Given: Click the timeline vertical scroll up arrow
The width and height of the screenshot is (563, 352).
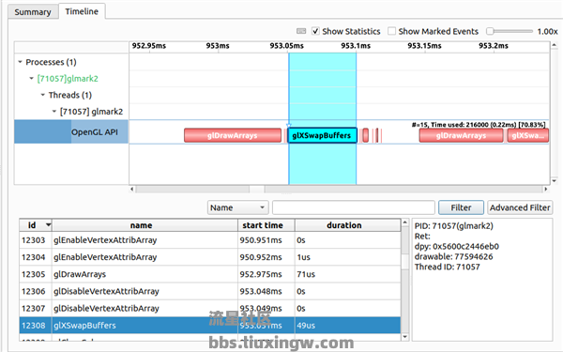Looking at the screenshot, I should click(x=554, y=45).
